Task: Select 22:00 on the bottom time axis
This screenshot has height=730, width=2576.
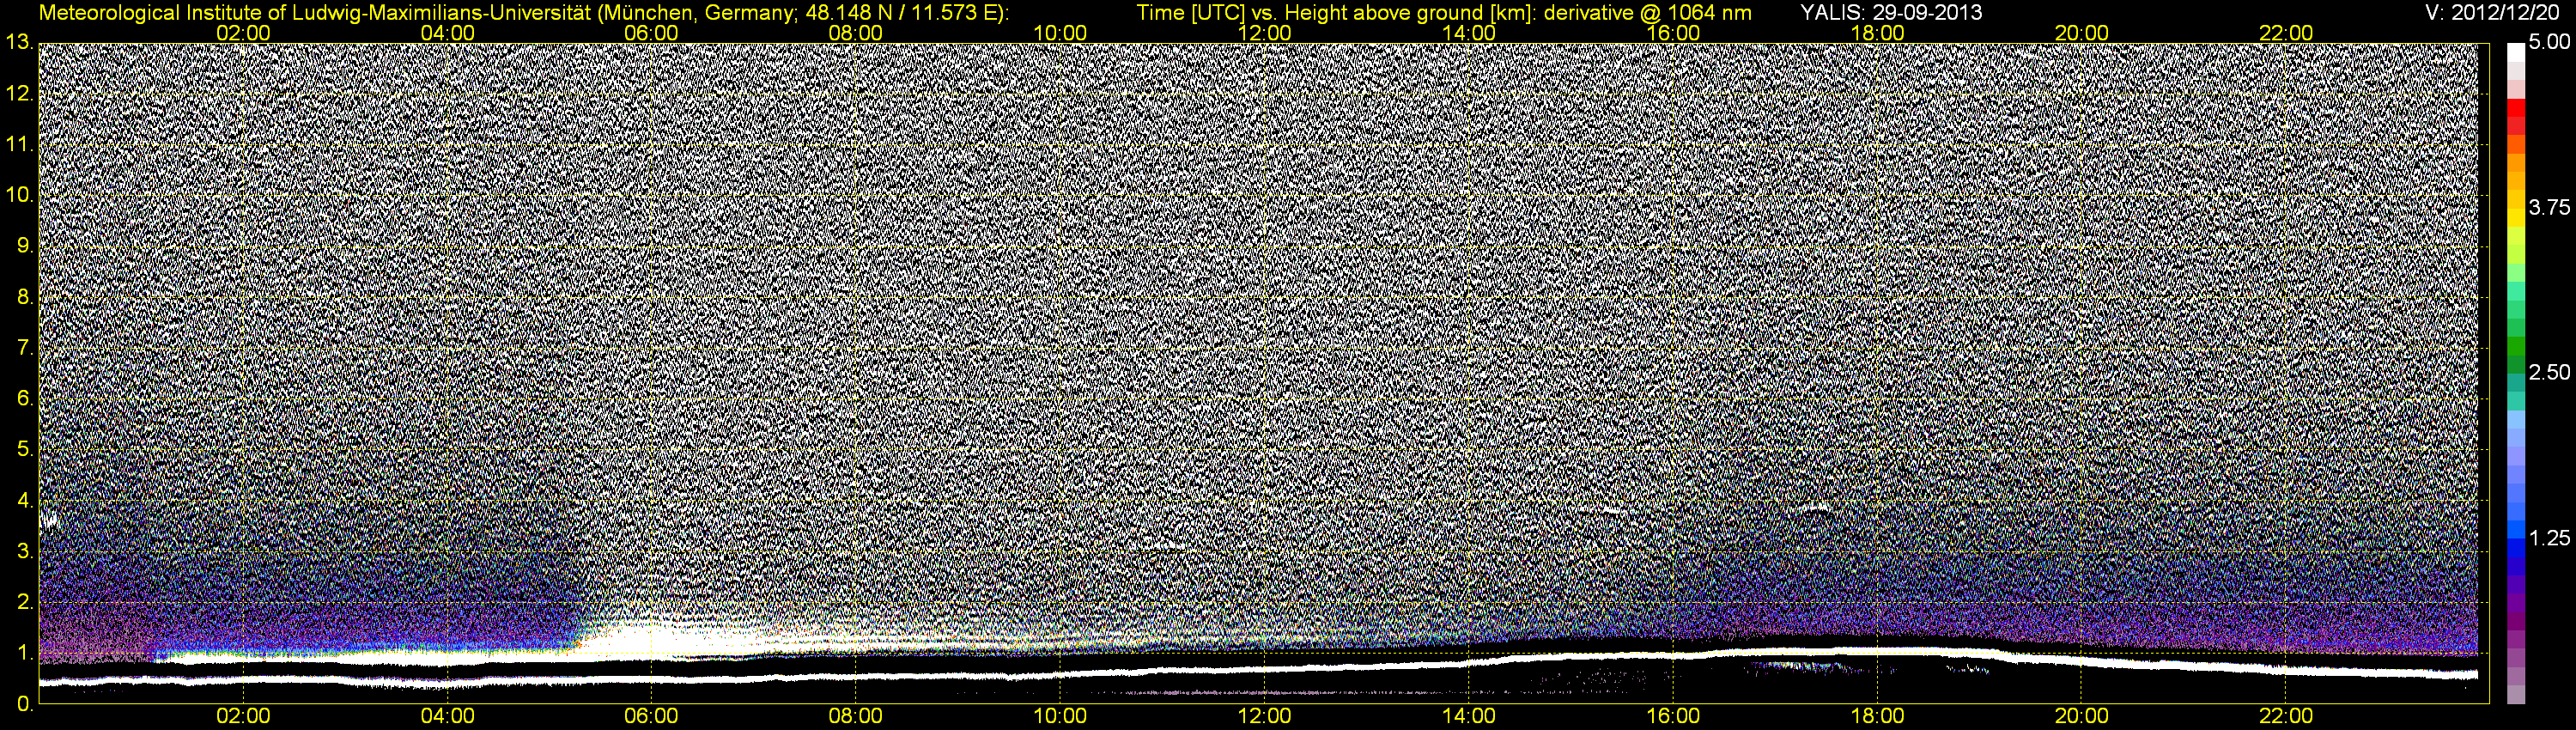Action: [x=2286, y=717]
